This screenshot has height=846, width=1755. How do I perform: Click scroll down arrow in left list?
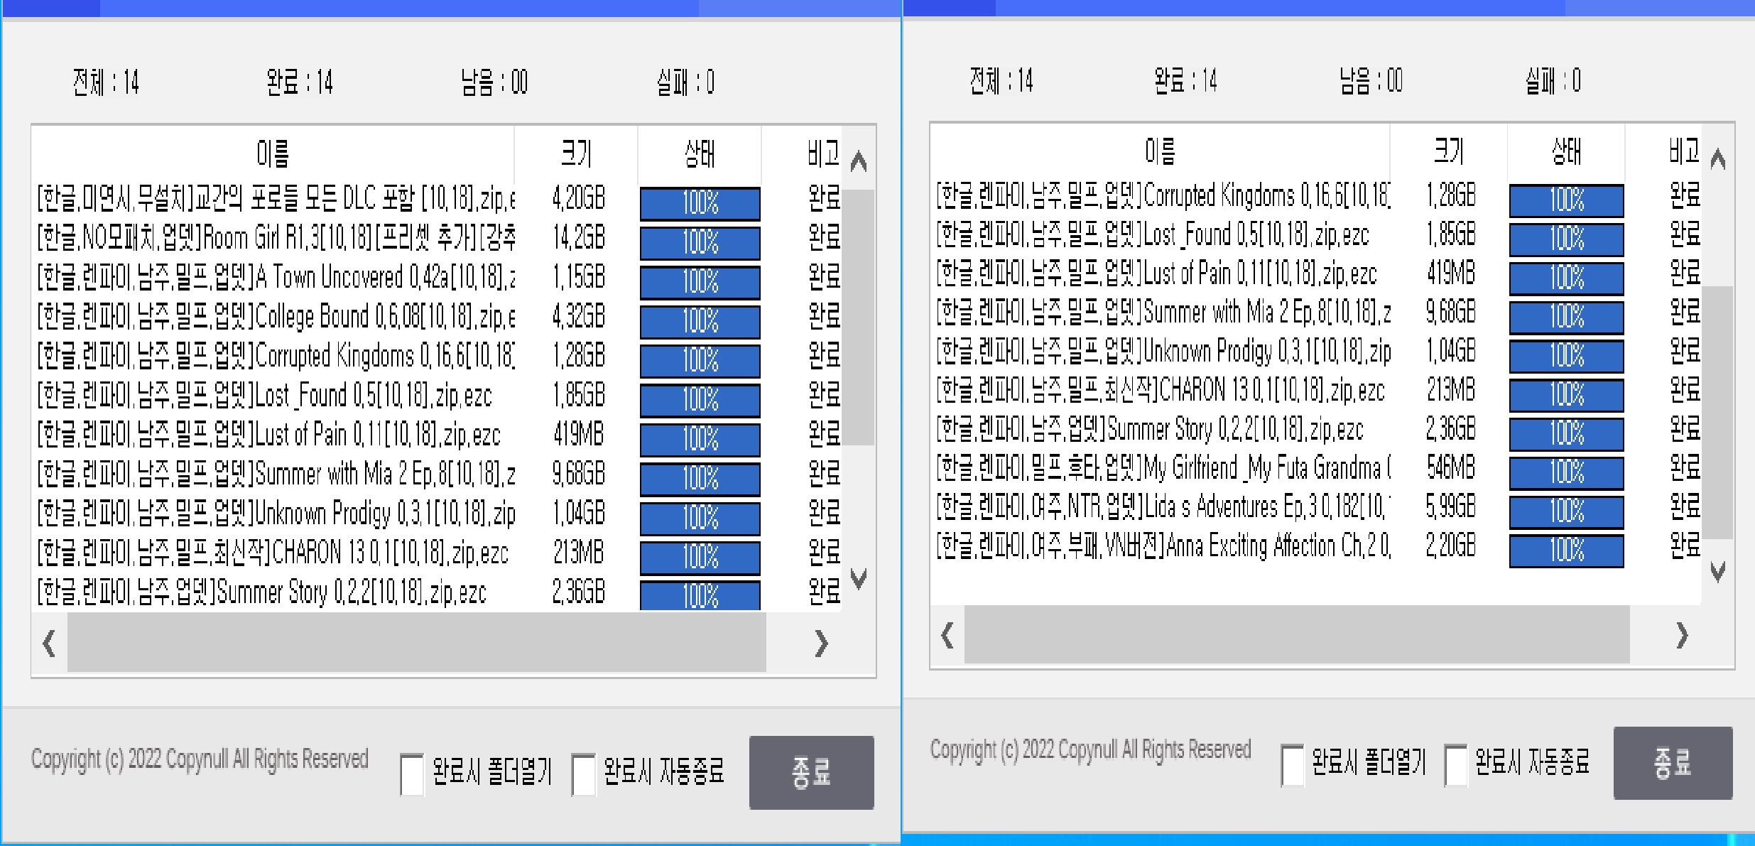pos(858,578)
